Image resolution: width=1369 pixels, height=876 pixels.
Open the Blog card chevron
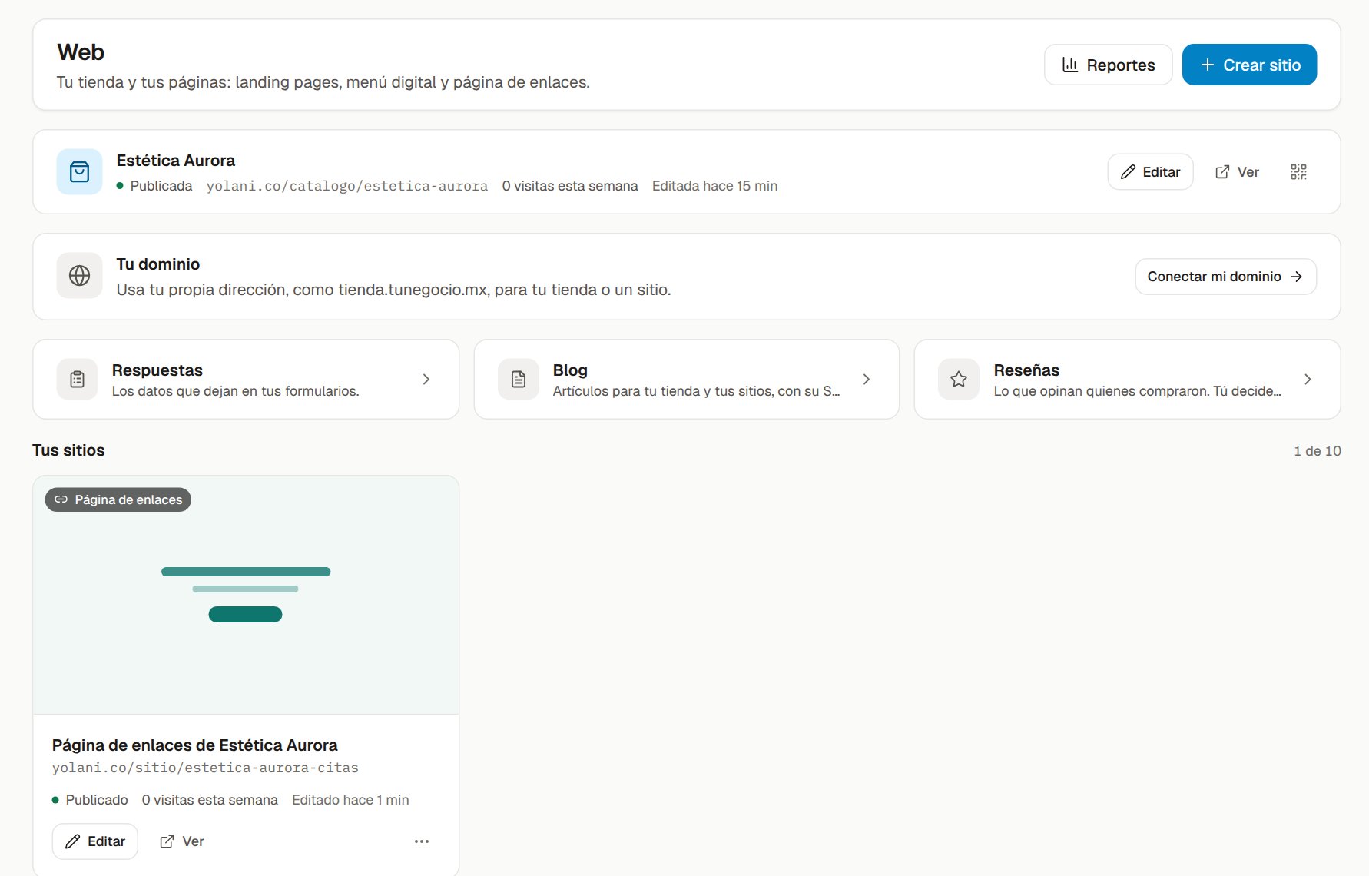click(x=867, y=379)
